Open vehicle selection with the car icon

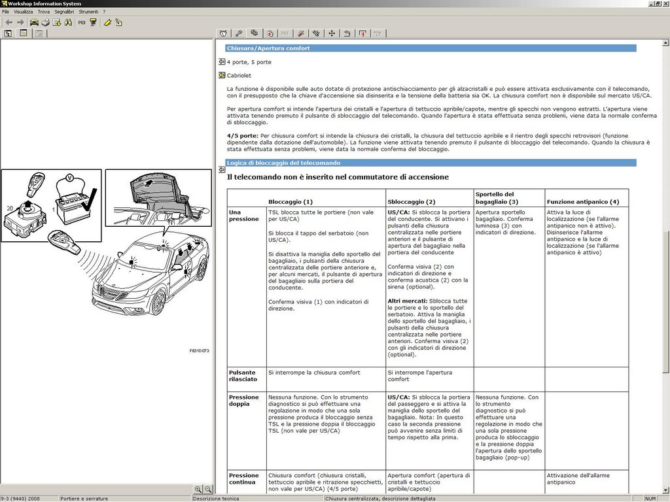click(34, 23)
